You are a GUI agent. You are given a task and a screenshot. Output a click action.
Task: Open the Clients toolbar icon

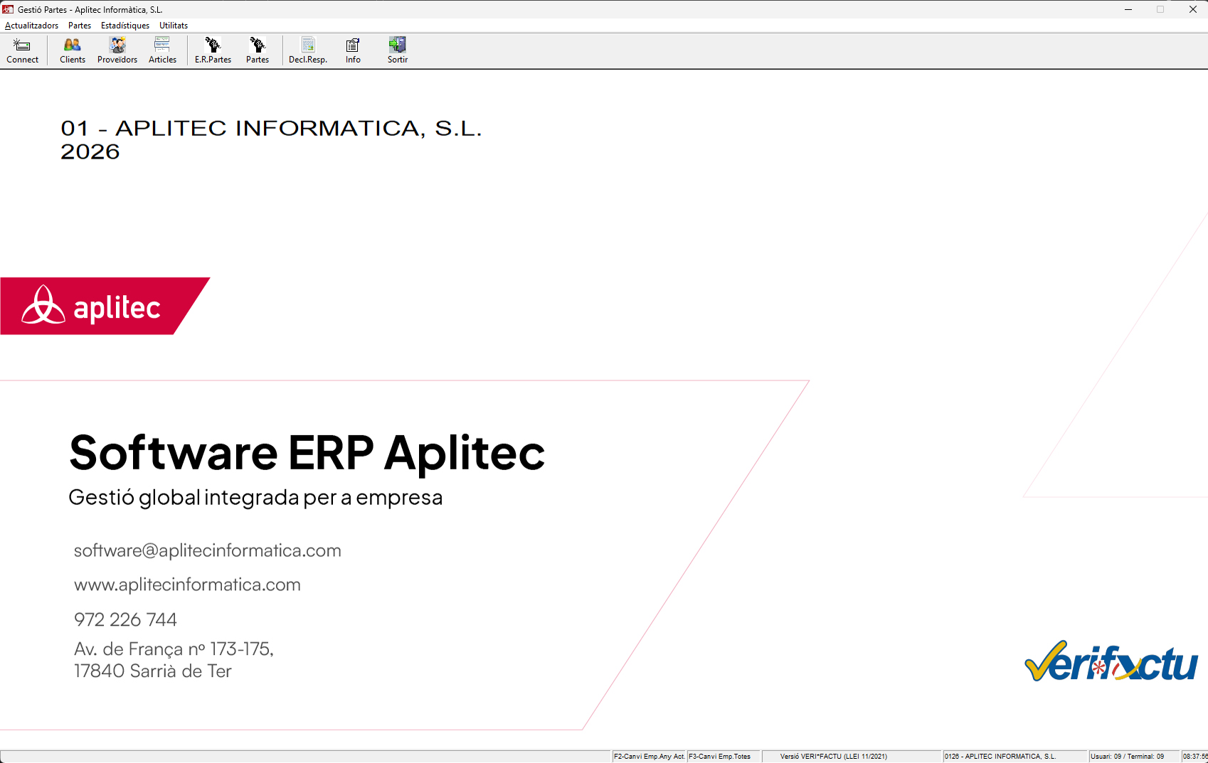coord(73,50)
